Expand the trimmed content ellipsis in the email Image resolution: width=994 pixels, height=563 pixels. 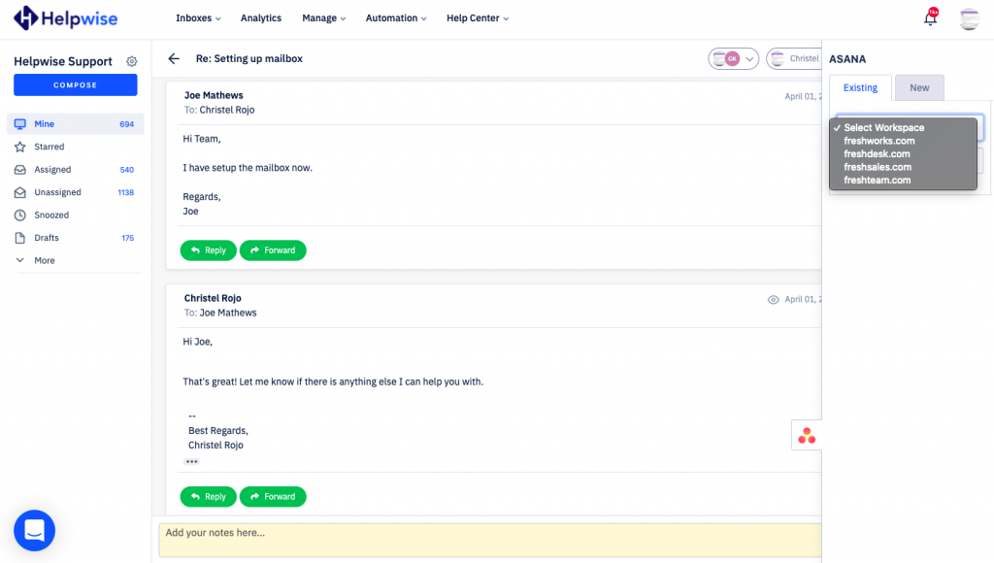click(191, 461)
